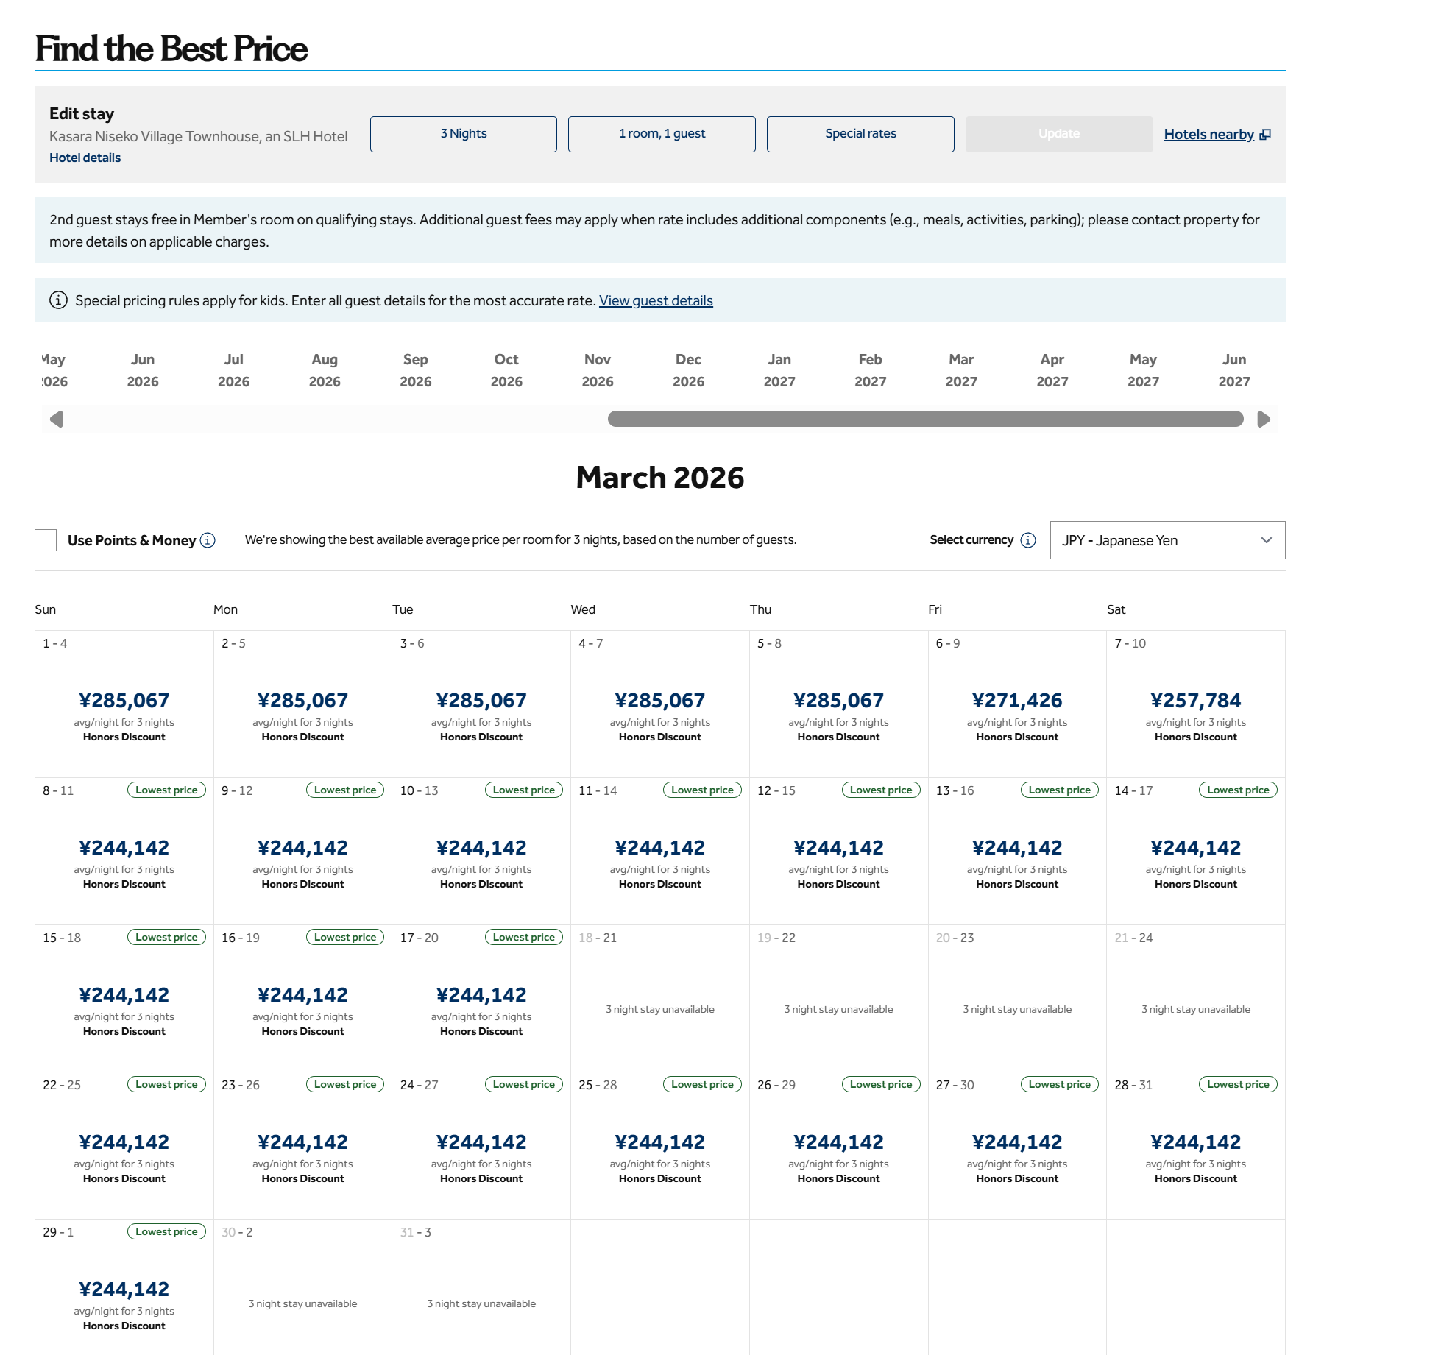Select the Feb 2027 month tab
The image size is (1430, 1355).
click(x=870, y=370)
